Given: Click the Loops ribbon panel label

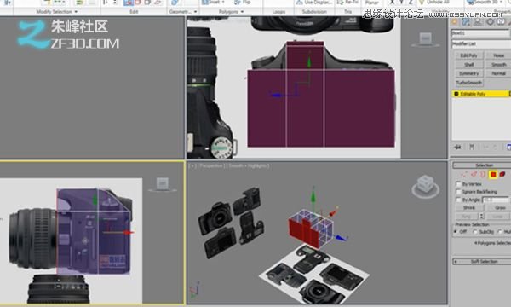Looking at the screenshot, I should [x=278, y=12].
